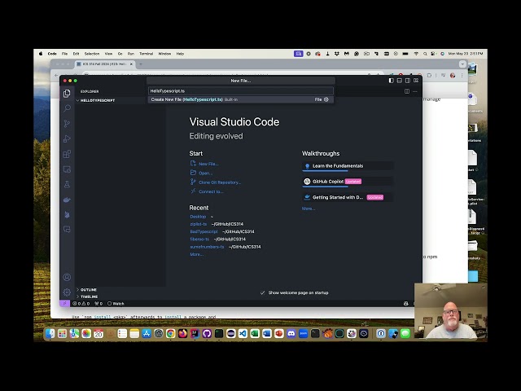This screenshot has width=521, height=391.
Task: Select Create New File (HelloTypescript.ts) option
Action: click(241, 99)
